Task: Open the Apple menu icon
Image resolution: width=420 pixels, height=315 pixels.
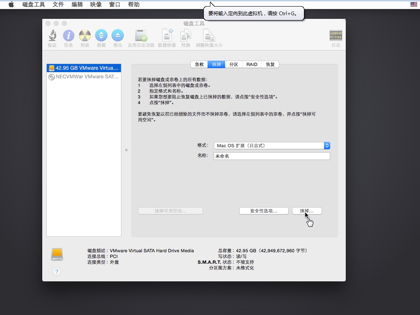Action: pyautogui.click(x=11, y=5)
